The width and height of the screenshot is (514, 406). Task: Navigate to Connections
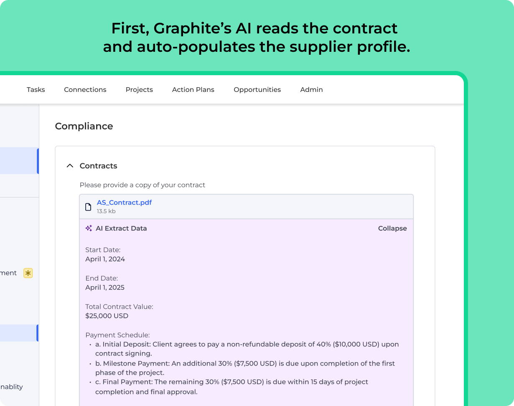(85, 89)
